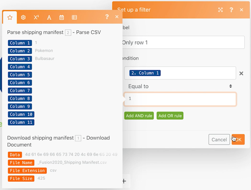The width and height of the screenshot is (251, 190).
Task: Click the 425 file size value
Action: coord(41,178)
